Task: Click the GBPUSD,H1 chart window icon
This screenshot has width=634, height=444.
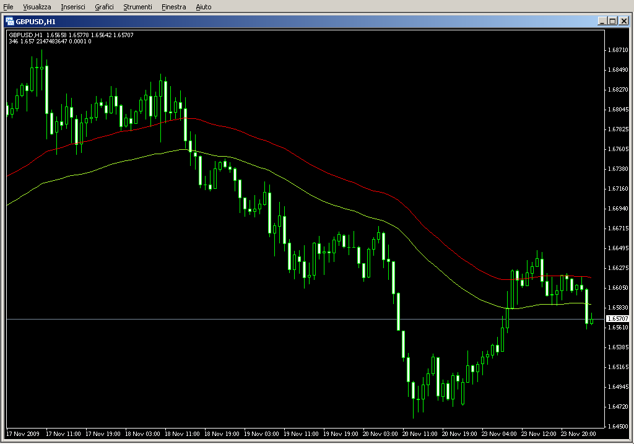Action: 9,22
